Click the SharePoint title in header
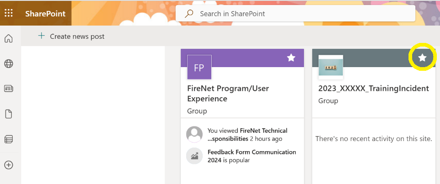Screen dimensions: 440x184 pyautogui.click(x=45, y=14)
